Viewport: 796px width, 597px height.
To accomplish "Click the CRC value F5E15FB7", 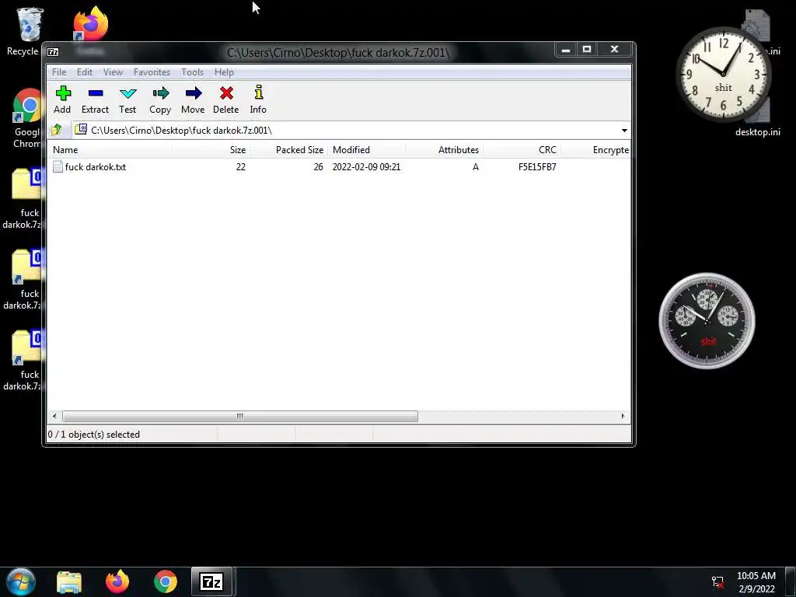I will pyautogui.click(x=537, y=166).
